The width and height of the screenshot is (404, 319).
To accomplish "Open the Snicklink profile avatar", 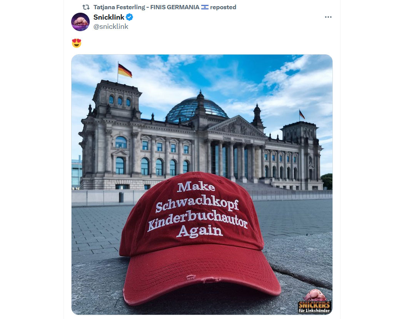I will pos(80,22).
